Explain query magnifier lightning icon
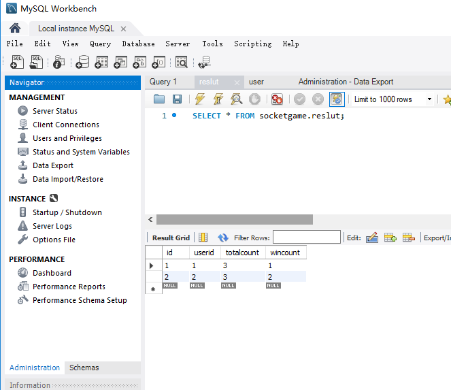Viewport: 451px width, 390px height. click(237, 99)
